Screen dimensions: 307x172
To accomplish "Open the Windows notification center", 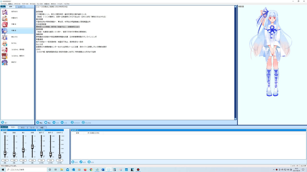I will (x=303, y=170).
